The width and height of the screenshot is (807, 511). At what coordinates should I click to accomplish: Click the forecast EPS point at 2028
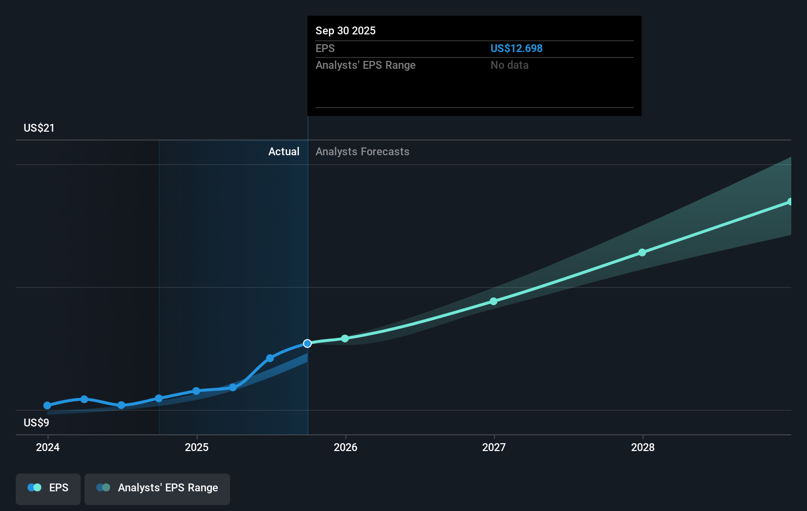pyautogui.click(x=642, y=253)
